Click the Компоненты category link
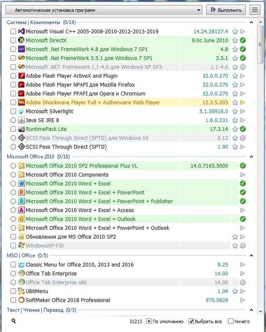This screenshot has height=332, width=266. click(45, 22)
